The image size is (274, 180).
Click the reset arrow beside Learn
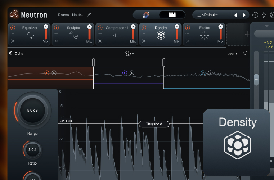coord(246,53)
